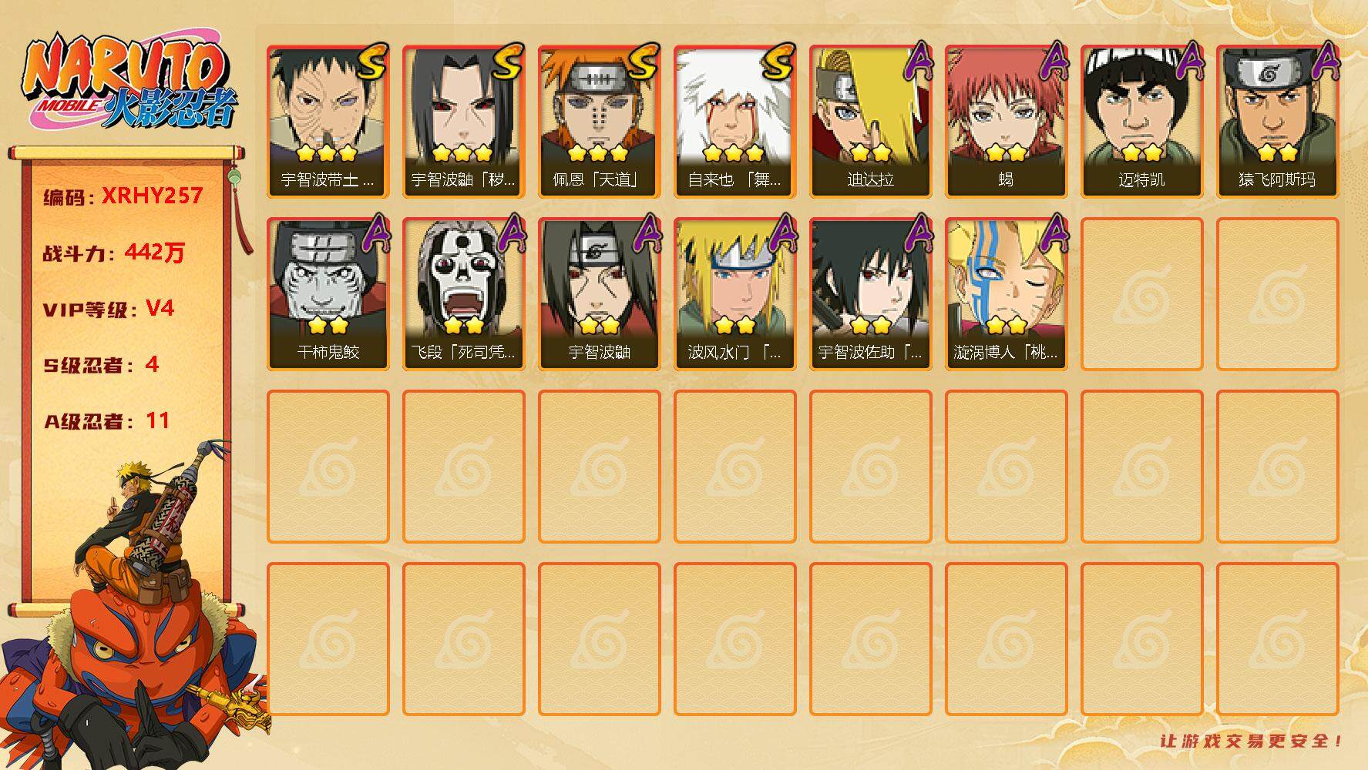Select the 迈特凯 ninja card
This screenshot has height=770, width=1368.
pos(1141,122)
